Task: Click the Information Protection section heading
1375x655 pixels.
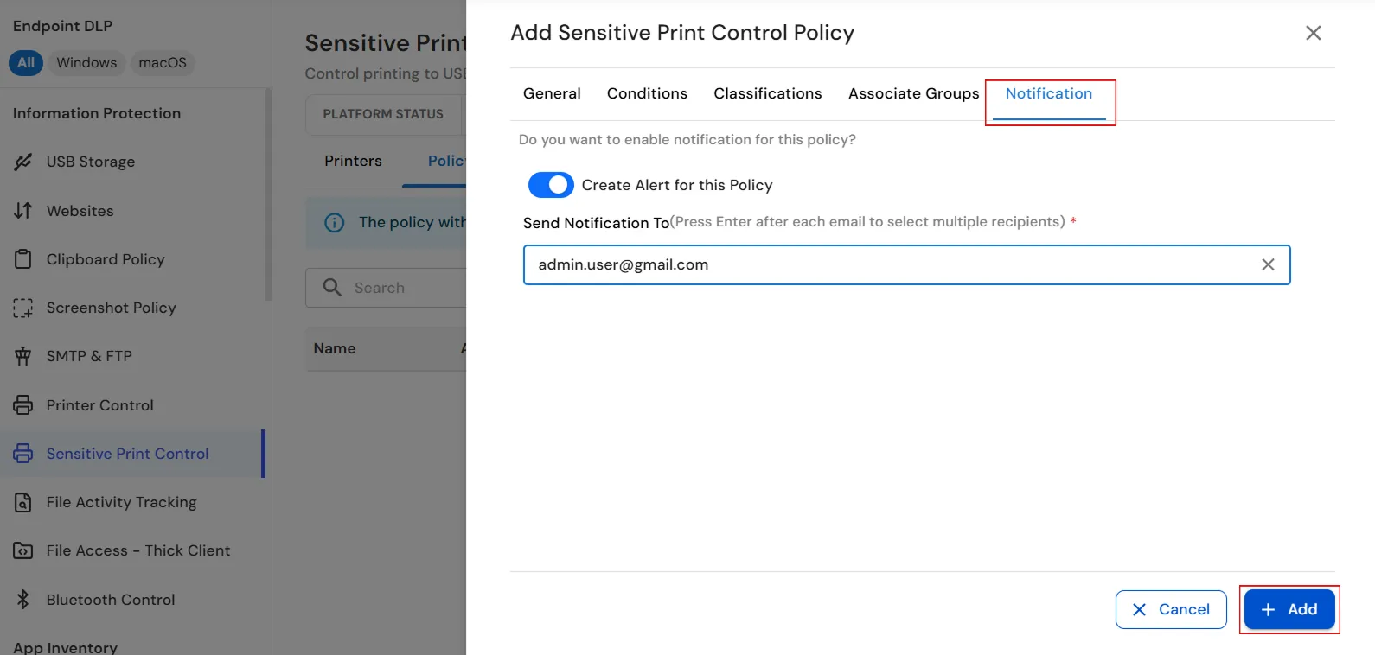Action: 97,113
